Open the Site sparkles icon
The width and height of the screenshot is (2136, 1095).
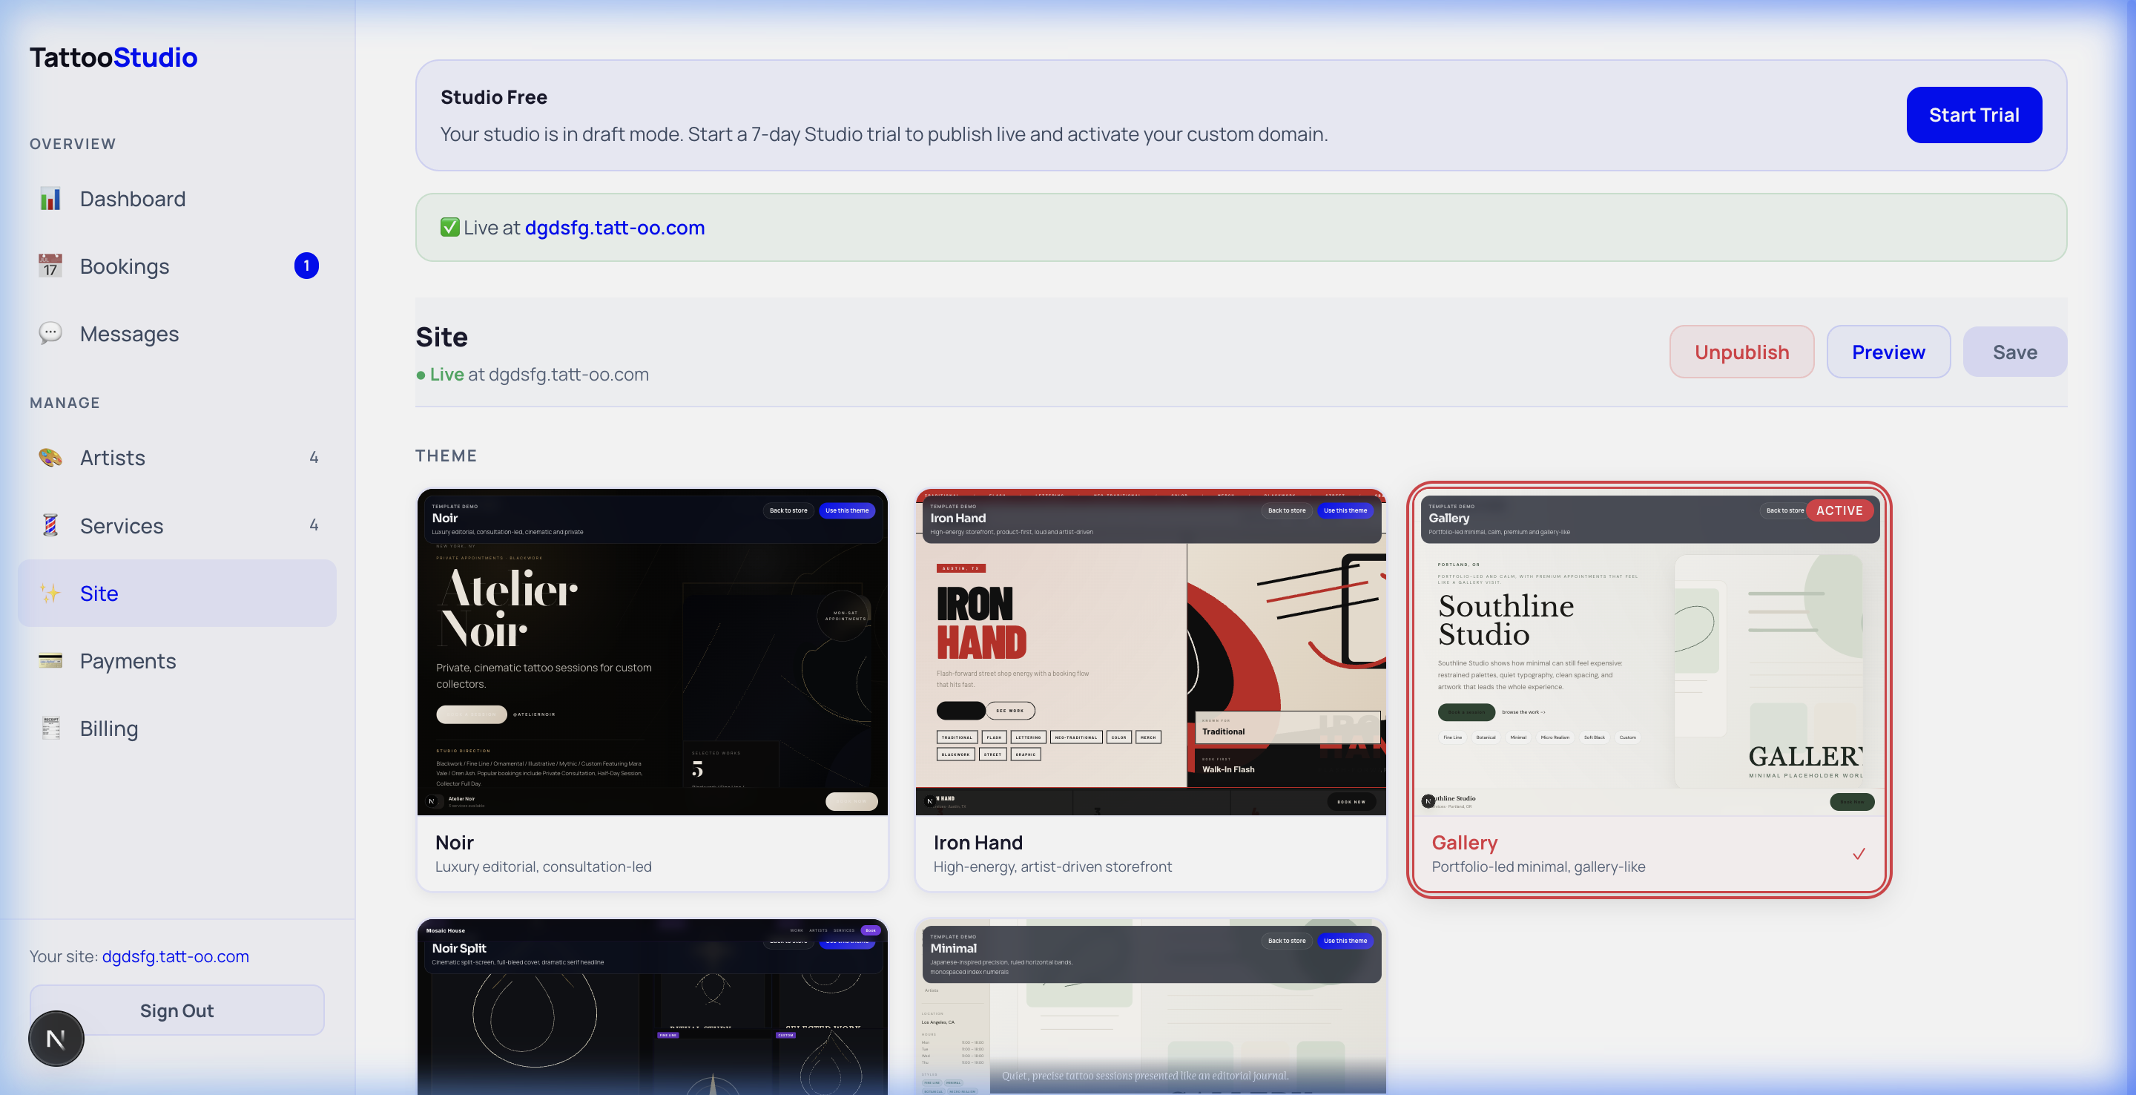50,593
